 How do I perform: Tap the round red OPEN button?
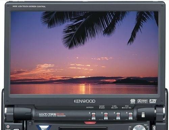(x=8, y=127)
